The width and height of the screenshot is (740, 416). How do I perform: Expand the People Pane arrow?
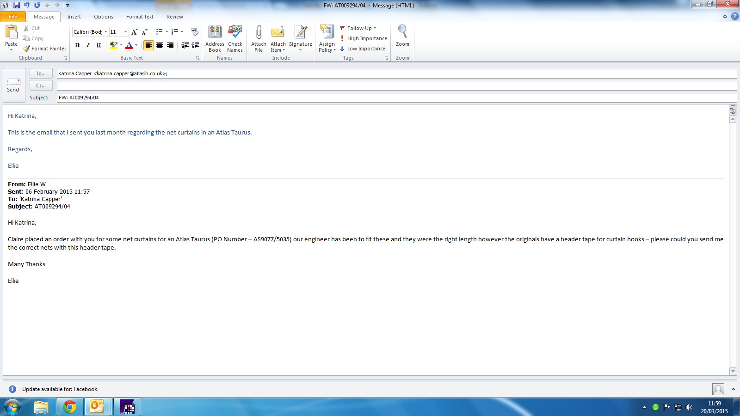click(733, 389)
